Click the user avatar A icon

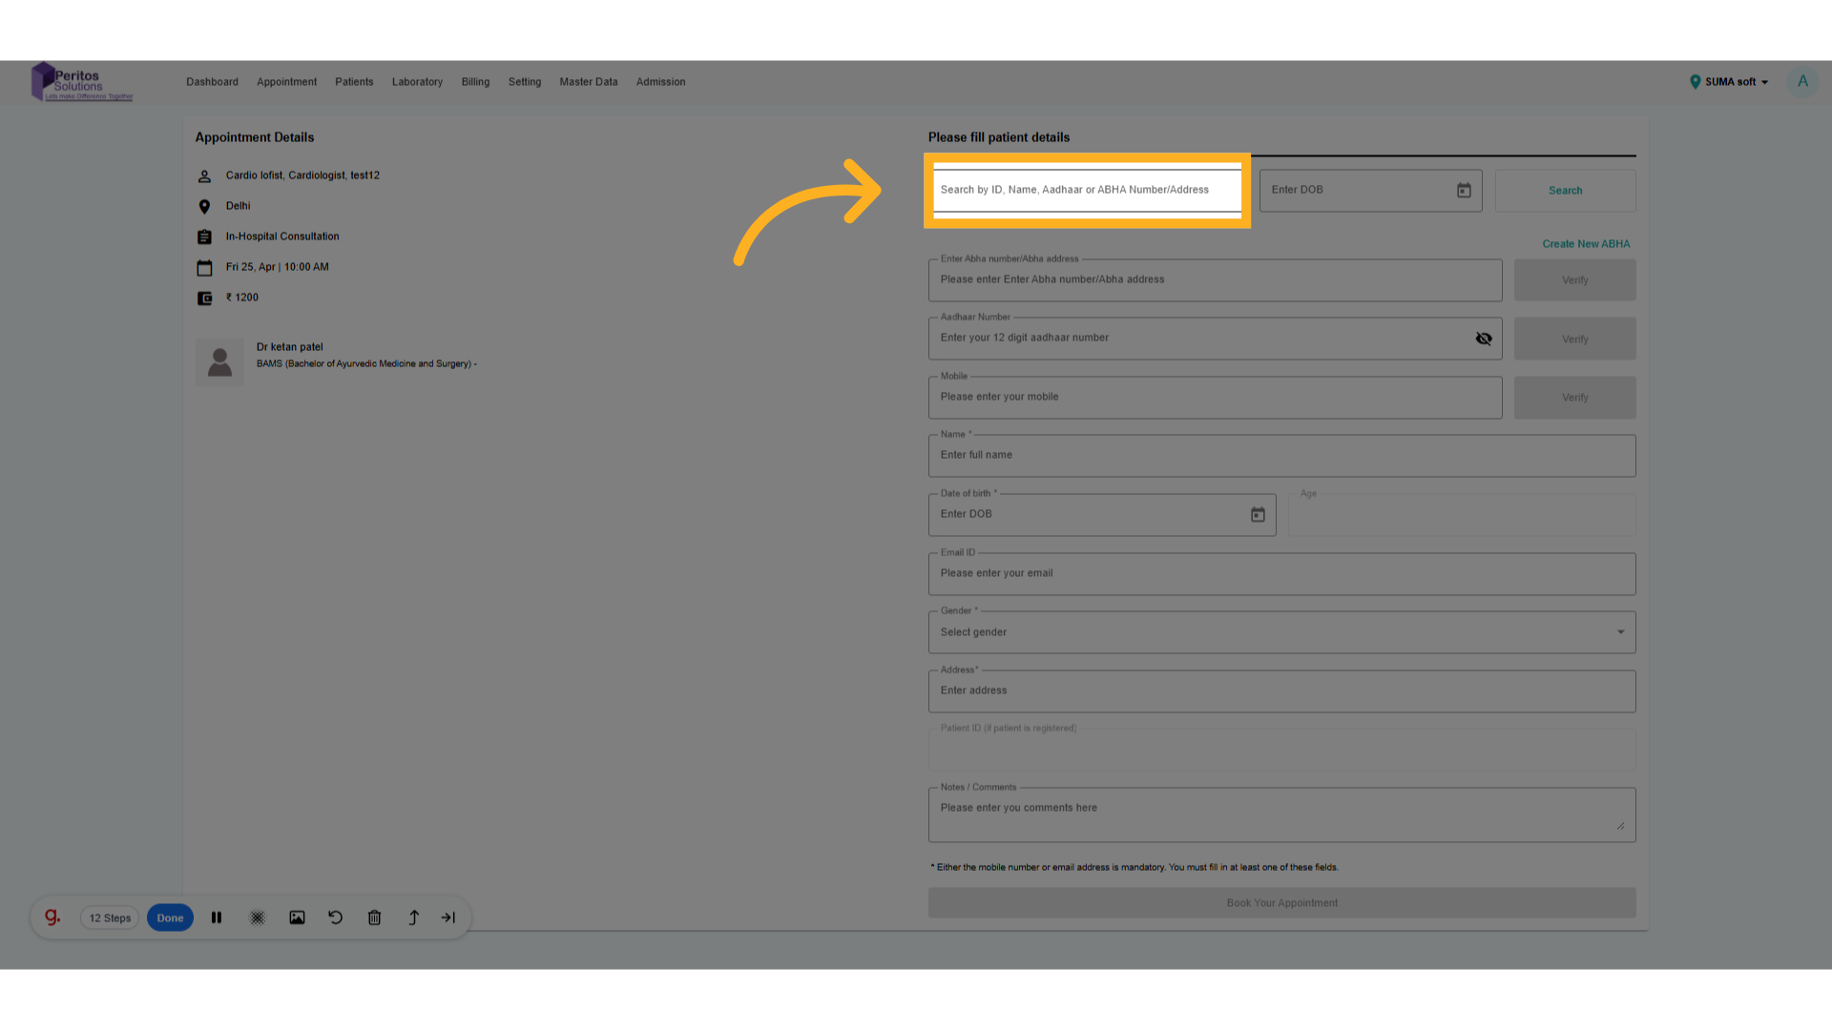pos(1802,82)
